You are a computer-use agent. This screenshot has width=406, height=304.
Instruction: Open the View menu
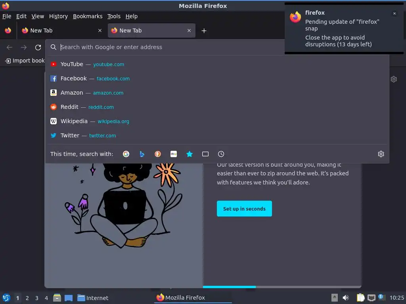point(38,16)
